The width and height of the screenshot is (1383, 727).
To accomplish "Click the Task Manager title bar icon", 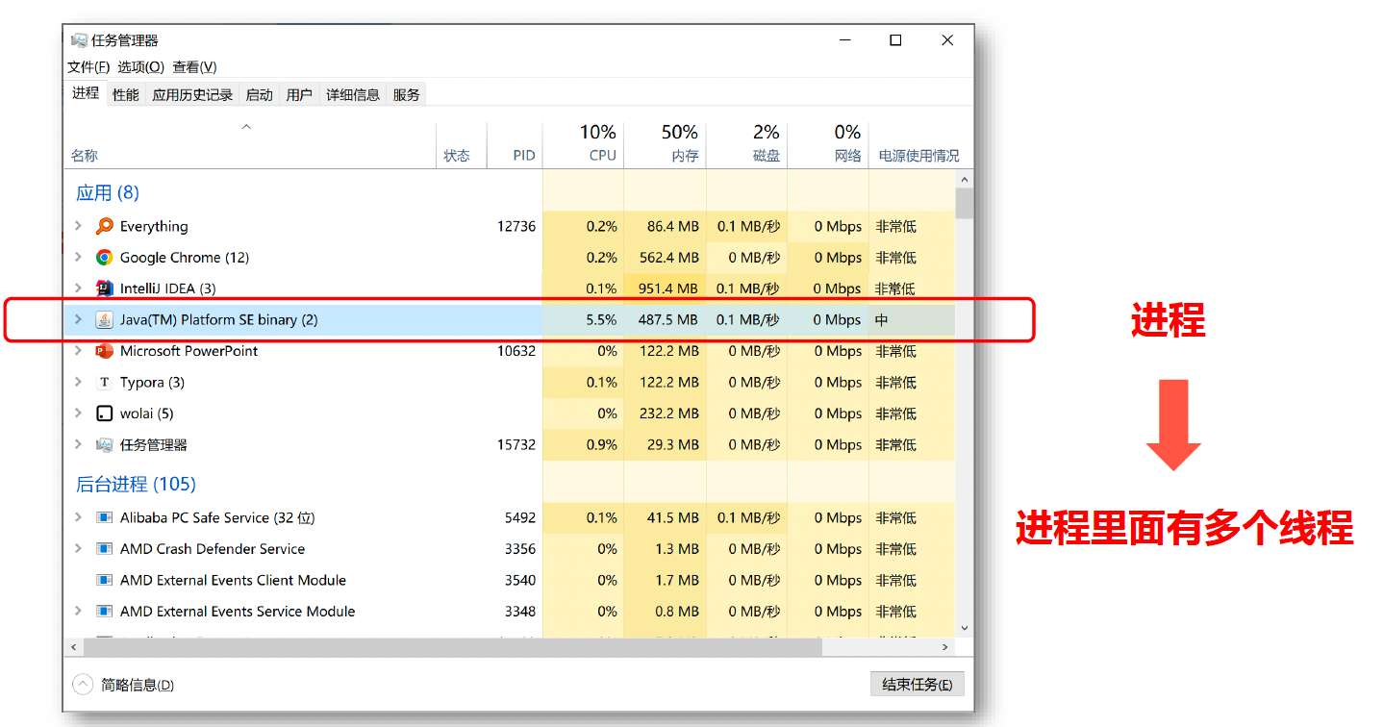I will pos(79,40).
